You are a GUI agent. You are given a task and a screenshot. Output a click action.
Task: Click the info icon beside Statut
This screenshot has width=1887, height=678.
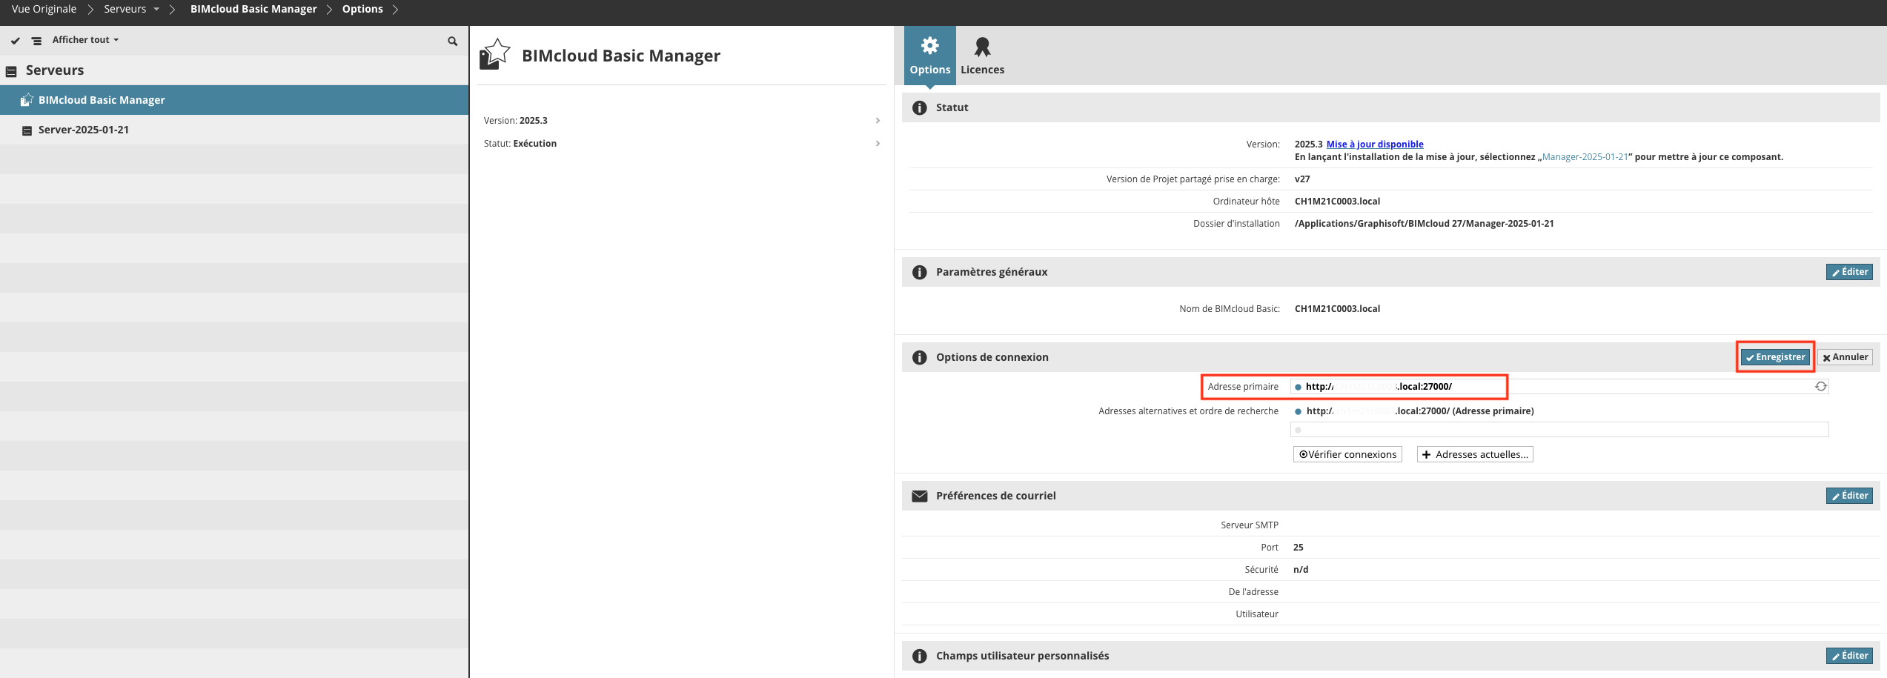click(x=920, y=108)
